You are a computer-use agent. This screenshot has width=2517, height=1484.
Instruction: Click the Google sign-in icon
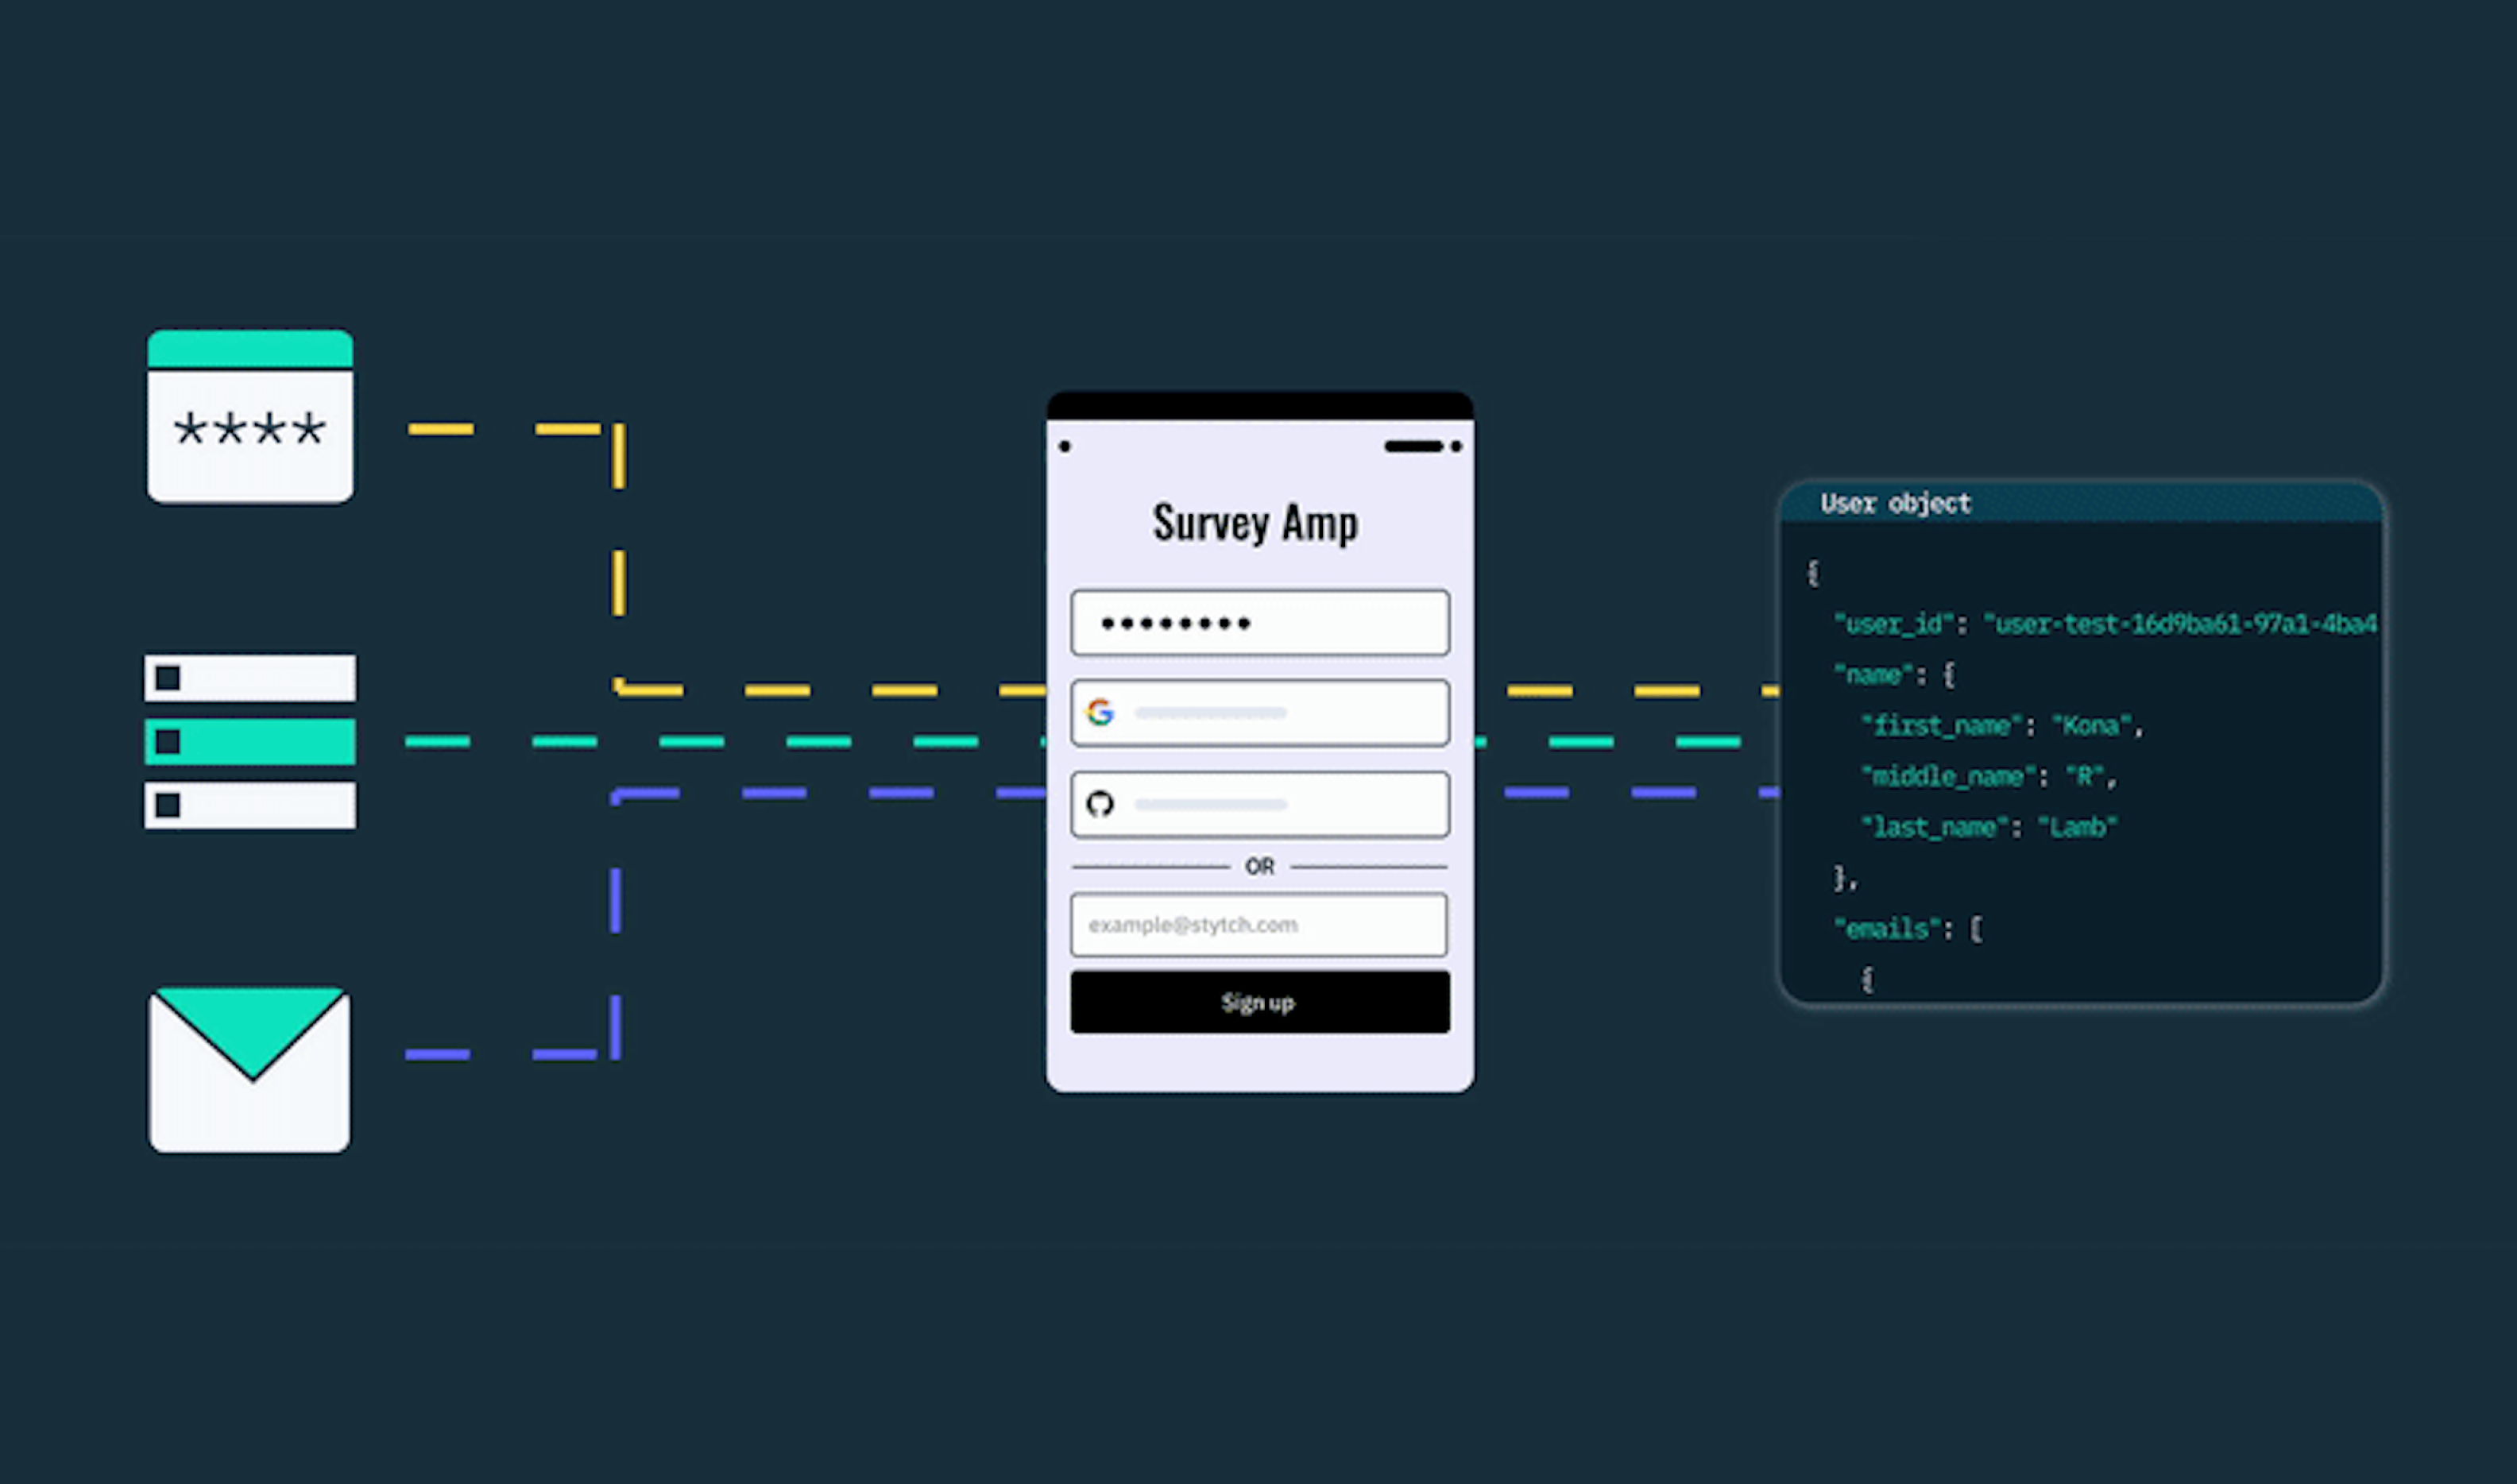click(1100, 710)
